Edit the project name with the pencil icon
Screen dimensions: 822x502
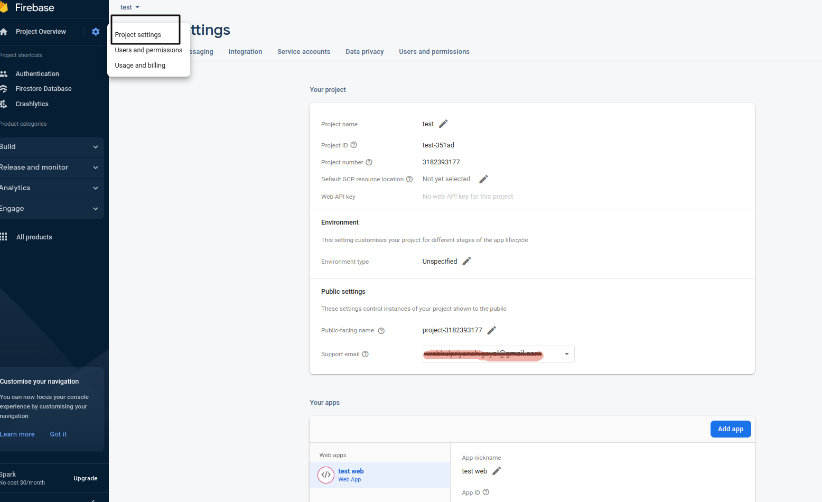[443, 124]
